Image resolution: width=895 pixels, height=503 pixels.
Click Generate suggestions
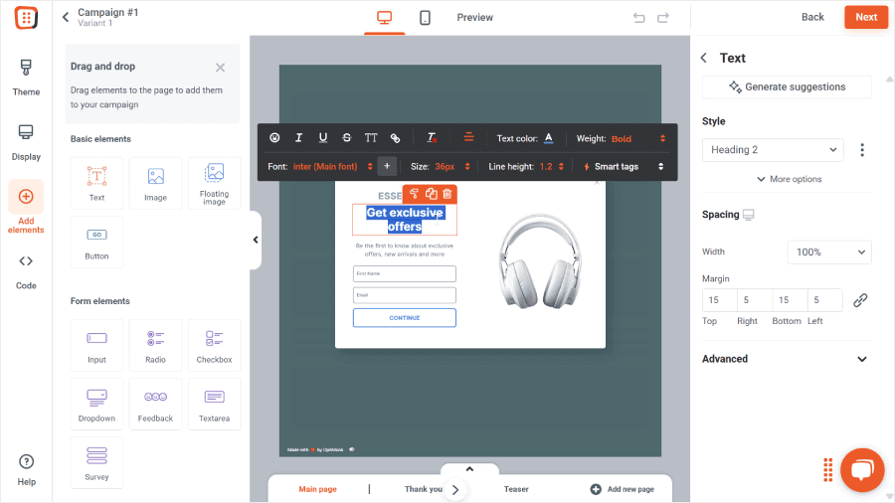pos(787,86)
